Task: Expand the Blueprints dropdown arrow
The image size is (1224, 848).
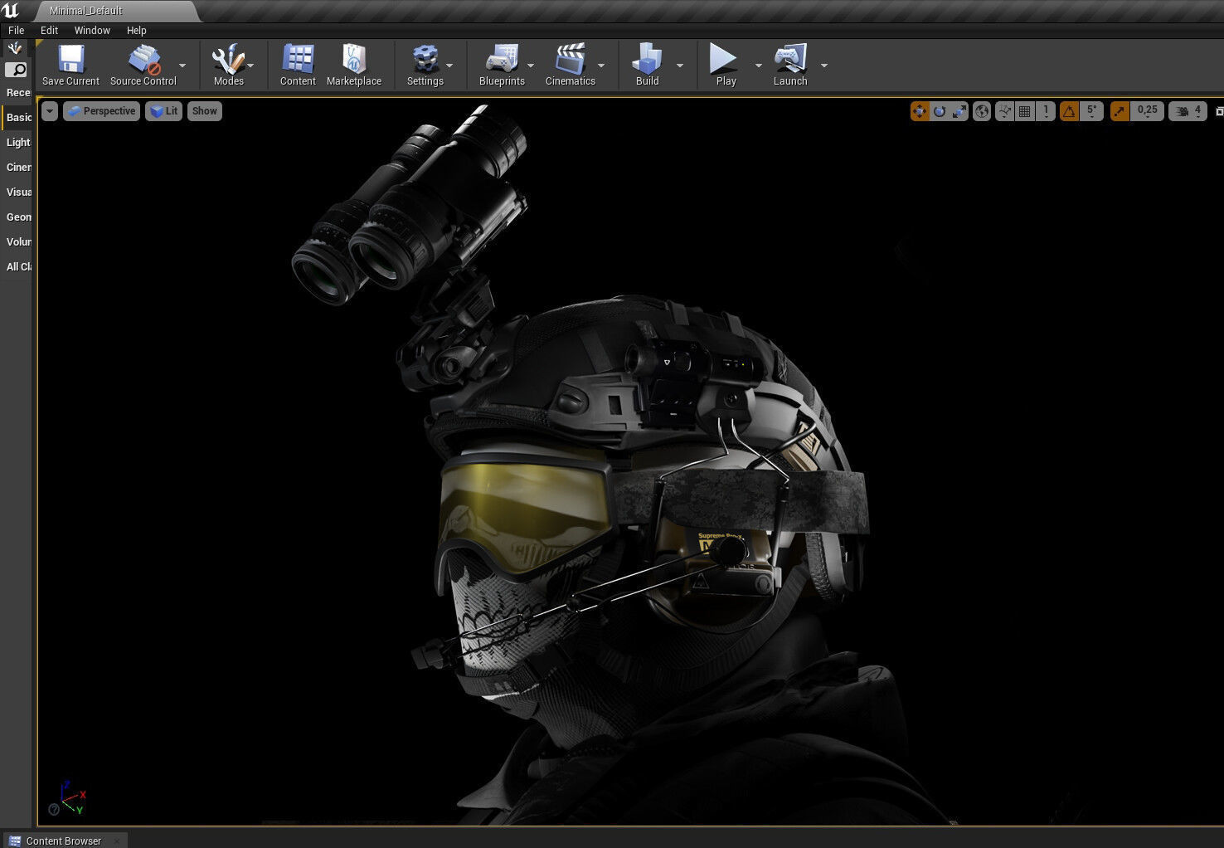Action: (531, 65)
